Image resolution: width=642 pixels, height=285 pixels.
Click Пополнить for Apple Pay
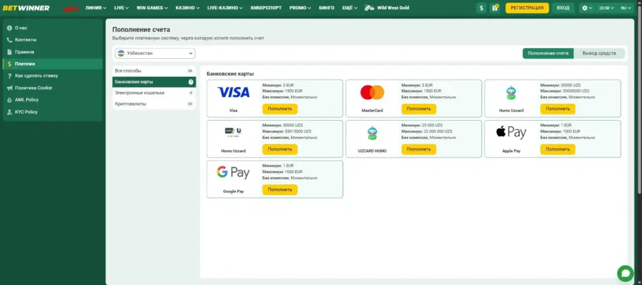(x=557, y=149)
